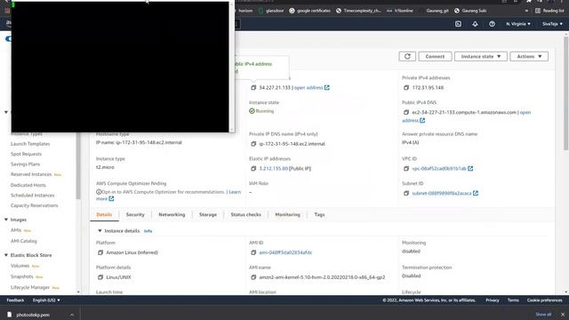The image size is (569, 320).
Task: Open the N. Virginia region dropdown
Action: (x=517, y=24)
